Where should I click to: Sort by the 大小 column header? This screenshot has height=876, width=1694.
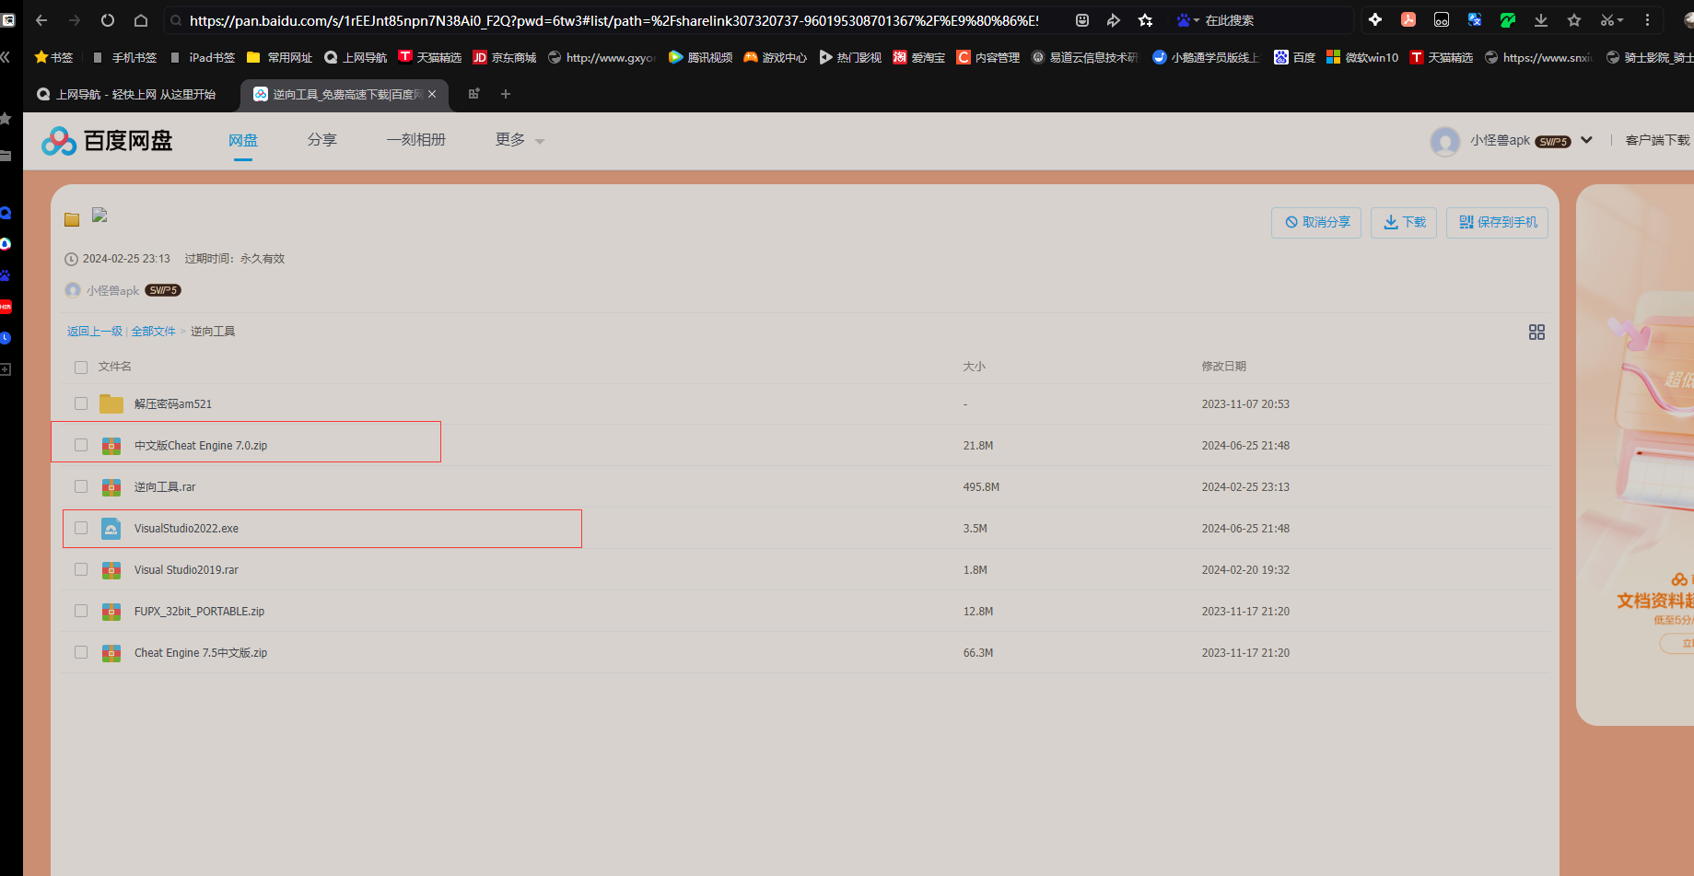point(974,367)
